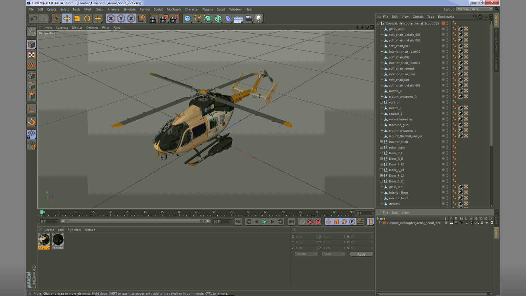Select the control material thumbnail

58,241
